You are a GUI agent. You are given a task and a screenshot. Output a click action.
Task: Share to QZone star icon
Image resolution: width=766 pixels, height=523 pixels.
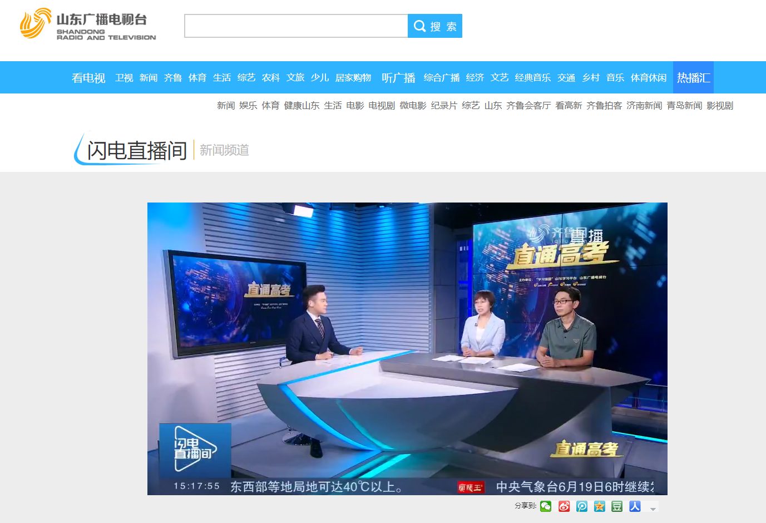599,506
